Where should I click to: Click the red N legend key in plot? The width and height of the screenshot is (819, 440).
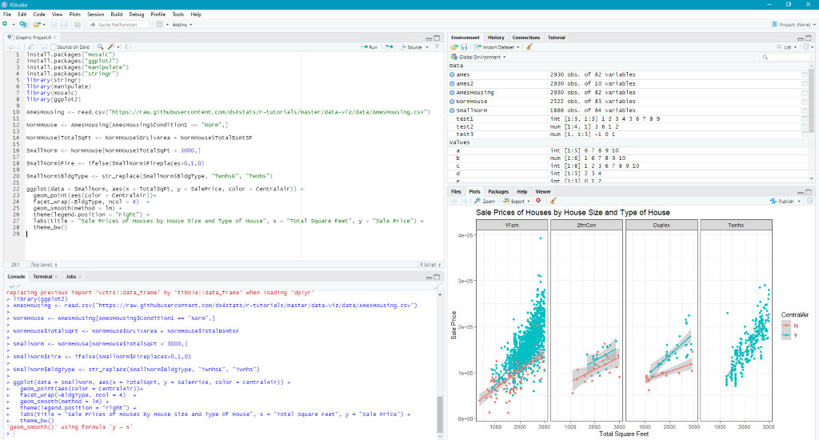tap(786, 326)
